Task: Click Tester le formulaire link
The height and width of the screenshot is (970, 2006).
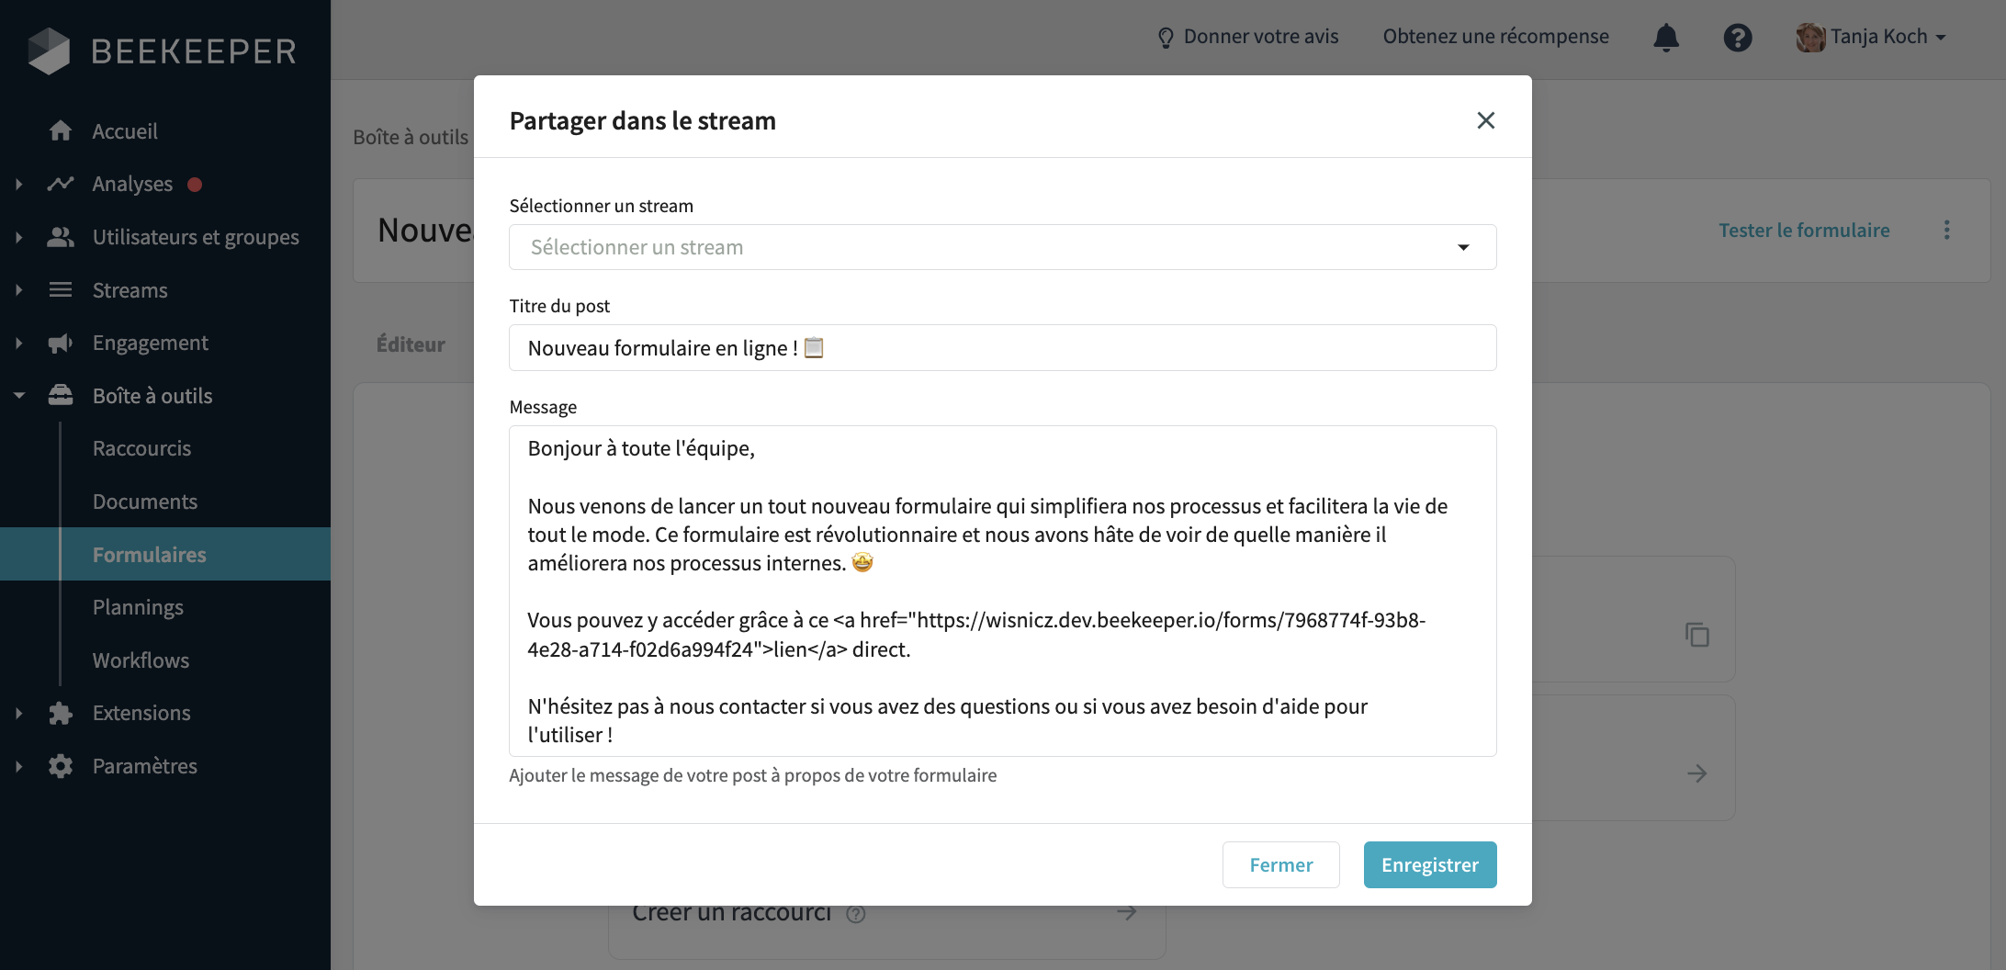Action: pos(1804,230)
